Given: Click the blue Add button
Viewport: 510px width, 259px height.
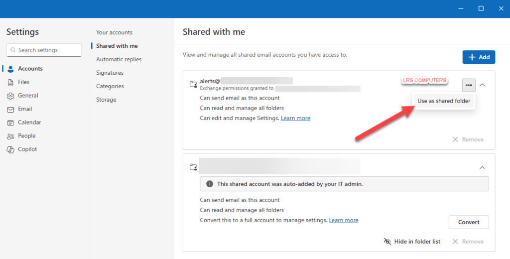Looking at the screenshot, I should pos(479,57).
